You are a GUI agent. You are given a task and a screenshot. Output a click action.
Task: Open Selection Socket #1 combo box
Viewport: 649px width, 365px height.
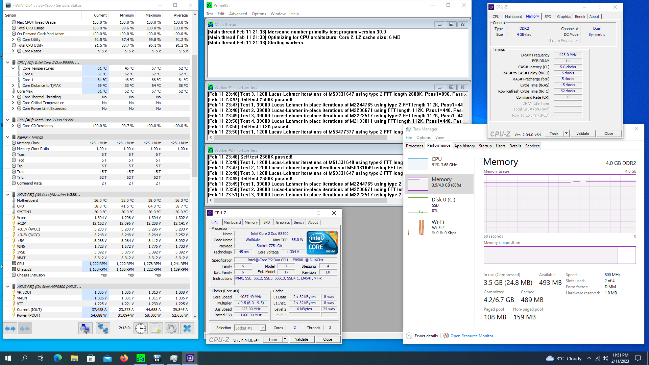coord(250,328)
